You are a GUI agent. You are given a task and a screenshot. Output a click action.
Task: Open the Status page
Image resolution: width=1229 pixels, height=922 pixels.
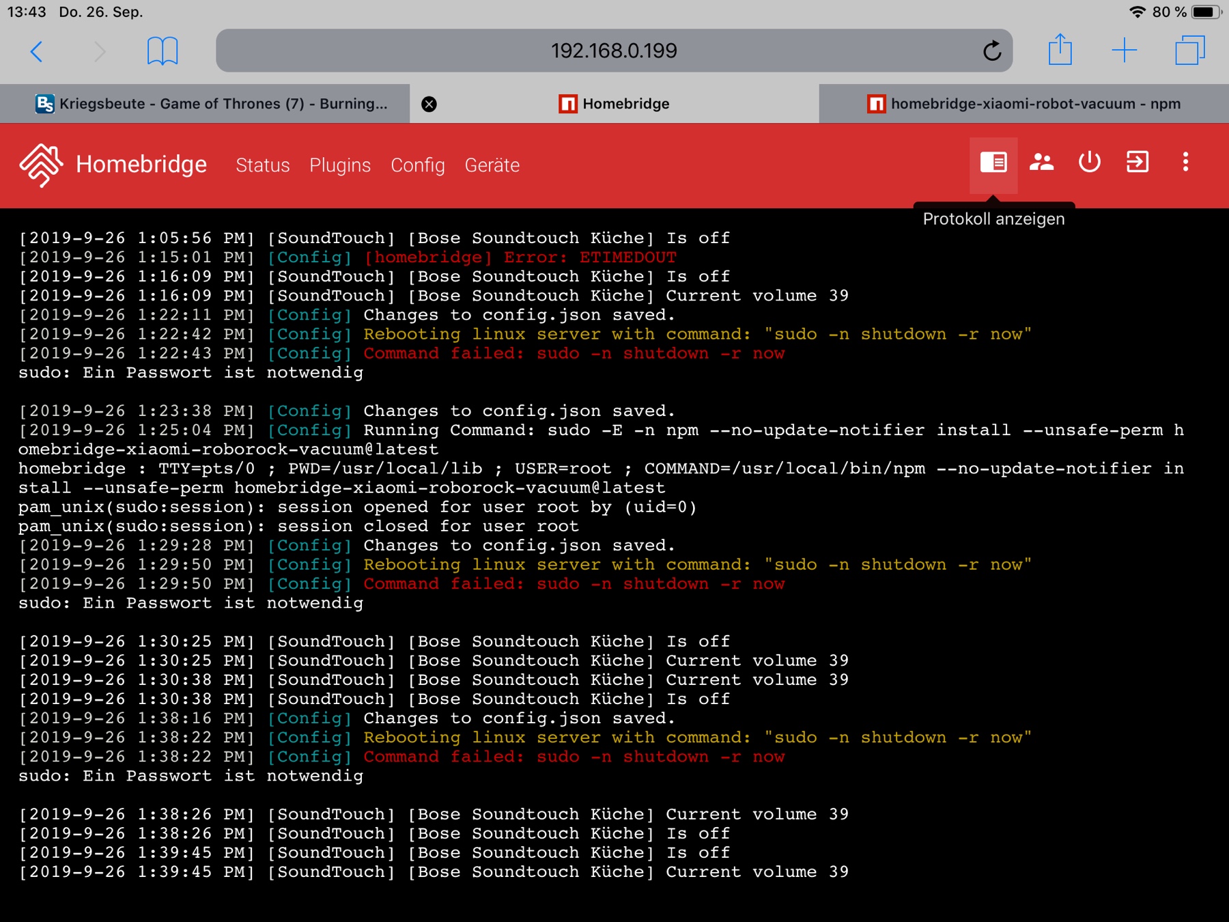tap(262, 165)
